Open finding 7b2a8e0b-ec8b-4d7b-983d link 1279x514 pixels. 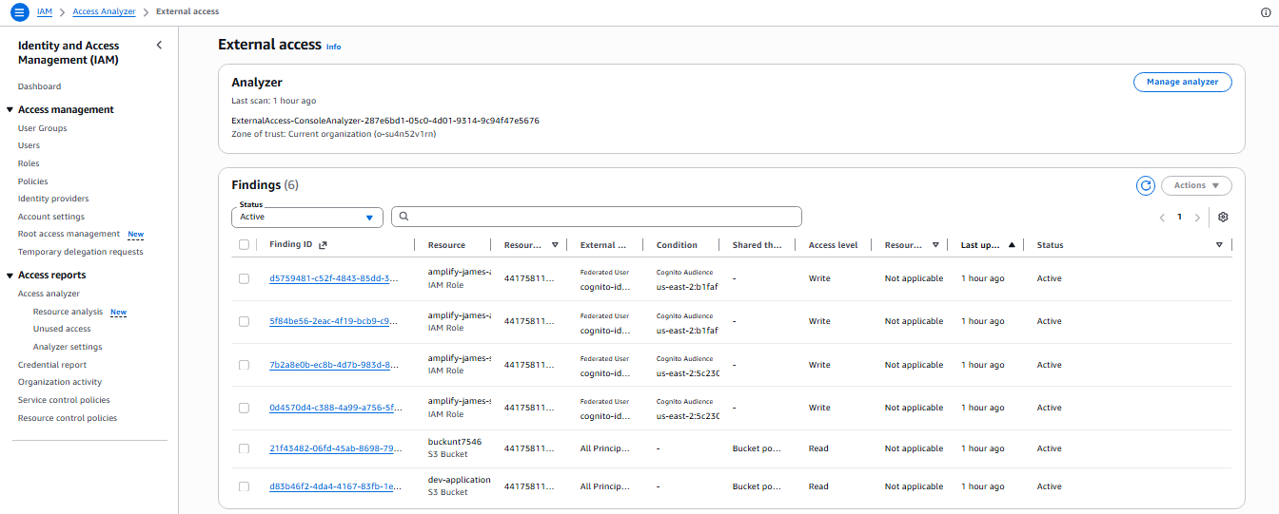click(333, 365)
